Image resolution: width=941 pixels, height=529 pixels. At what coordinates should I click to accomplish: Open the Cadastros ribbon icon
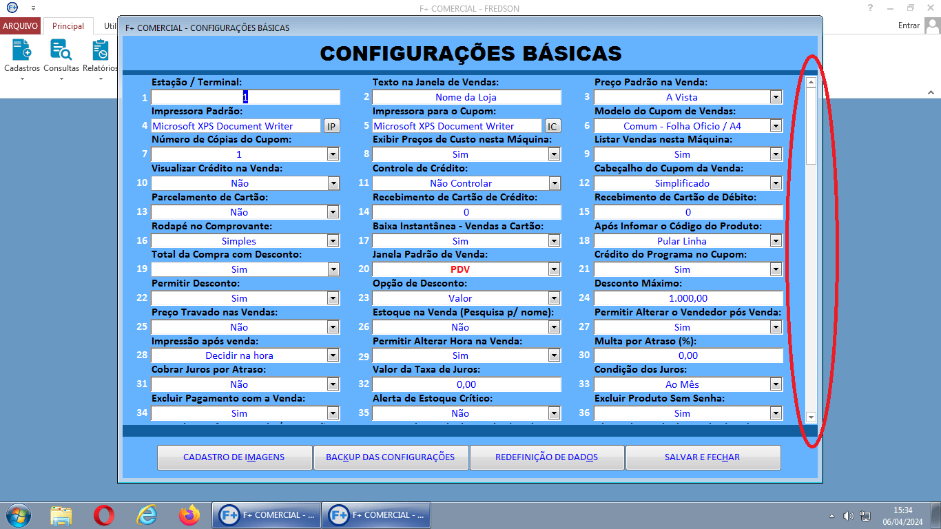pos(22,58)
